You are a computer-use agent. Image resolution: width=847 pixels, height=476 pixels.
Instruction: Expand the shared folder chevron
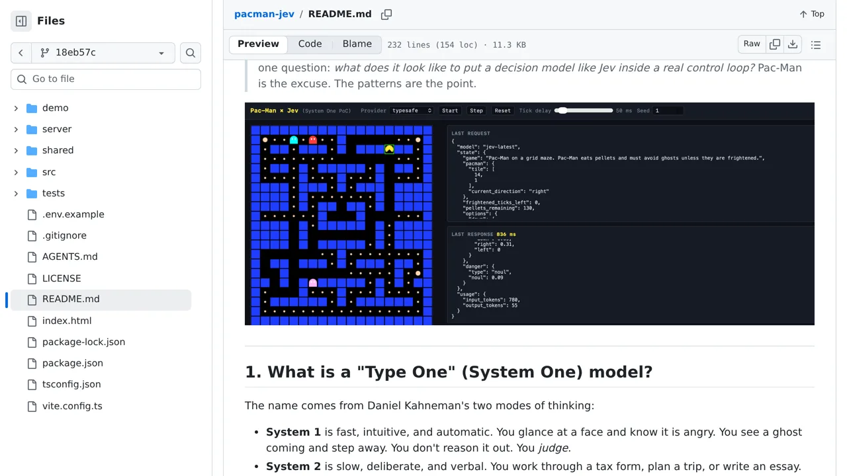[16, 150]
